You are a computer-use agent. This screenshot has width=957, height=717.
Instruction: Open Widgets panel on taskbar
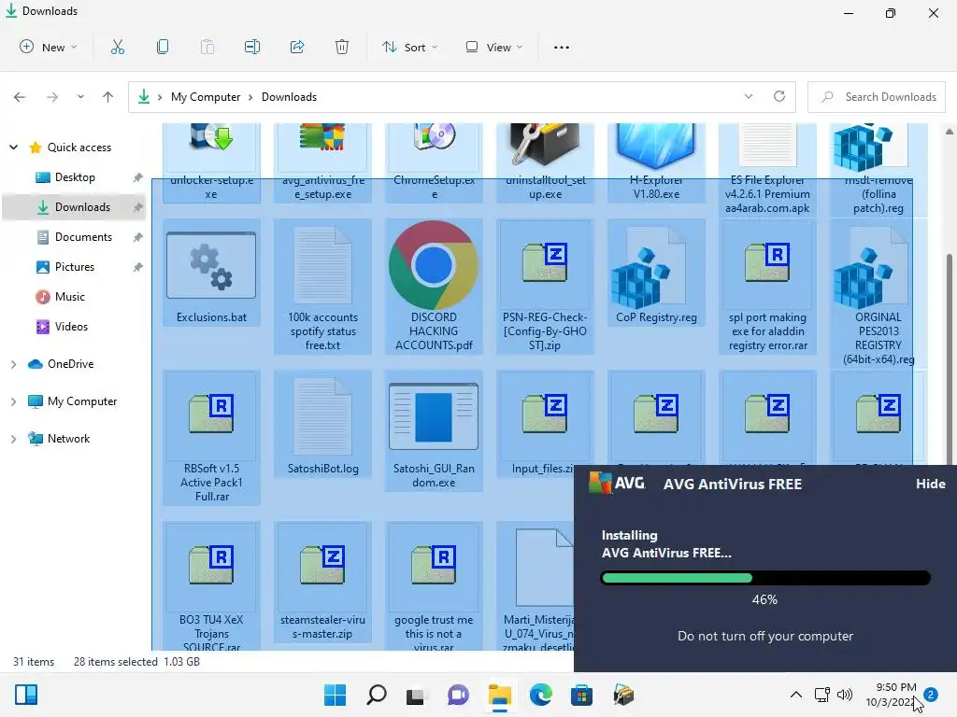tap(26, 695)
